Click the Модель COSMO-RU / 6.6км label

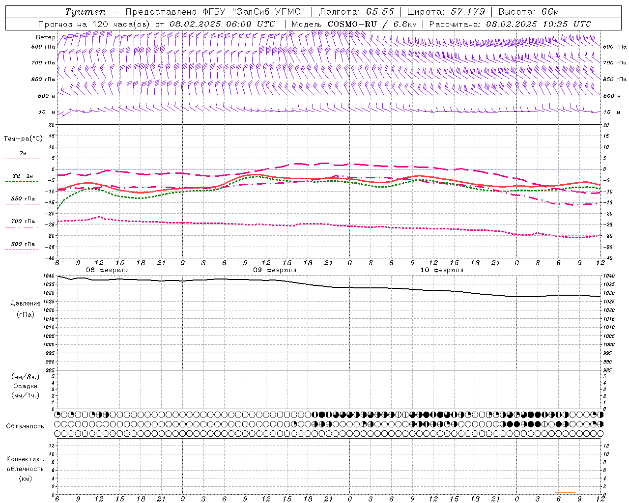click(354, 24)
